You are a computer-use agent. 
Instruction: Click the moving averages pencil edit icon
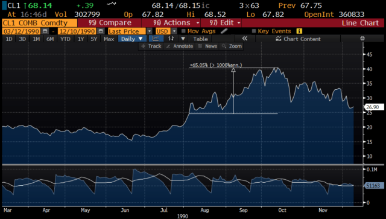point(224,31)
